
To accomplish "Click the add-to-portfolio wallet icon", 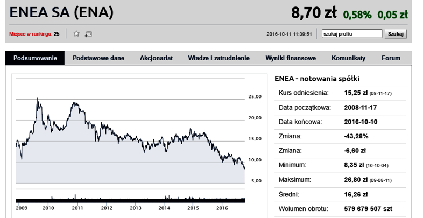I will (88, 34).
